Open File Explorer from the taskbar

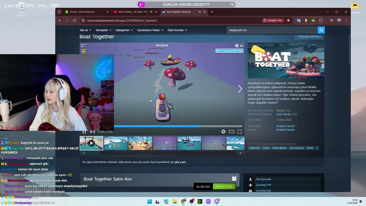(175, 201)
